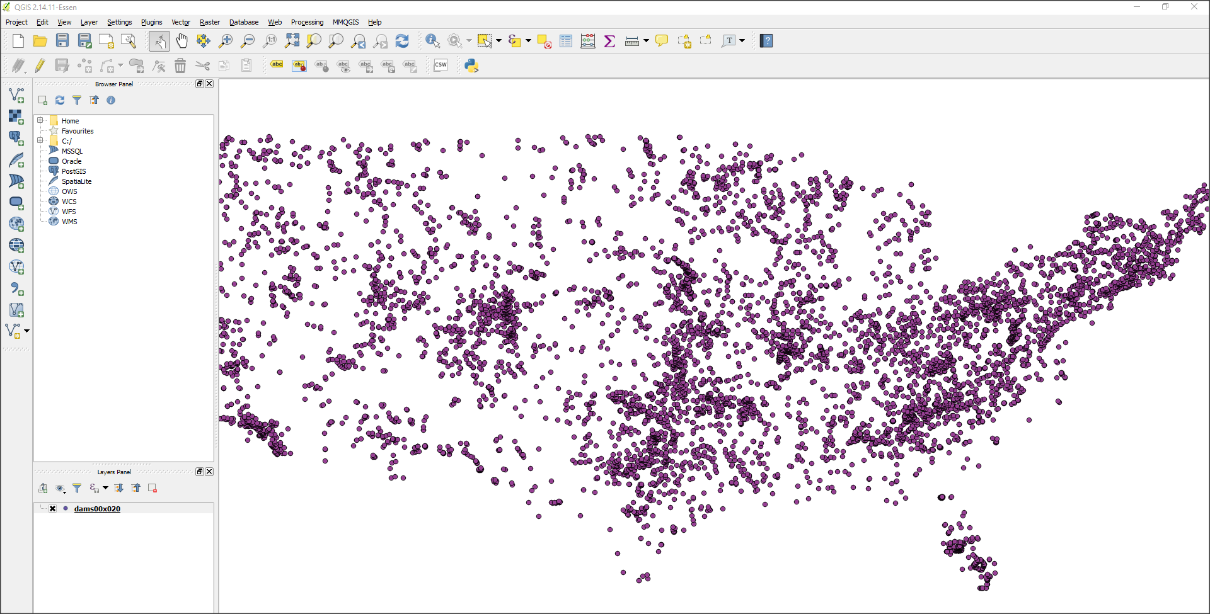Screen dimensions: 1210x614
Task: Click the dams00x020 layer symbol swatch
Action: [x=66, y=509]
